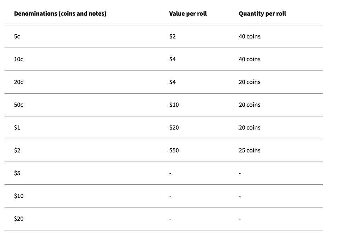Click the Quantity per roll header
Viewport: 347px width, 234px height.
[262, 14]
